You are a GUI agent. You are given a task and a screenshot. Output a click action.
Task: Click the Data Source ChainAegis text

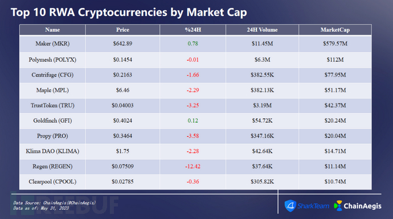[54, 203]
